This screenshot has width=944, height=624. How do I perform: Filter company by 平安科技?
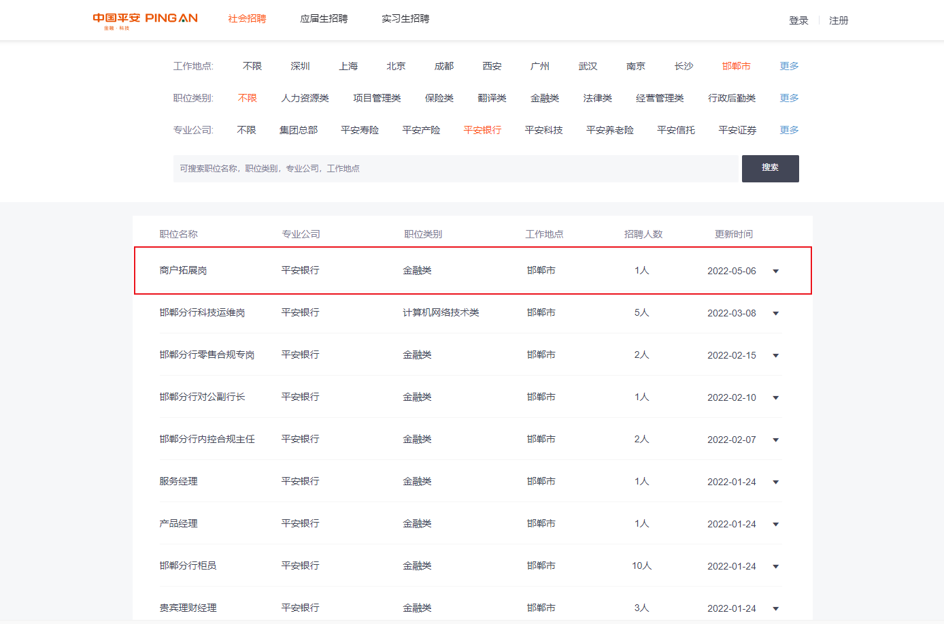(x=544, y=130)
